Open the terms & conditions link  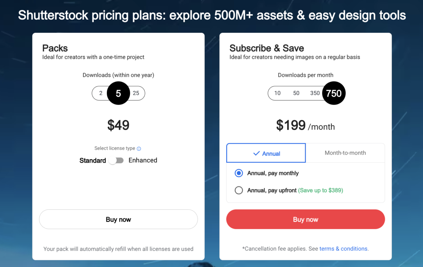(343, 248)
